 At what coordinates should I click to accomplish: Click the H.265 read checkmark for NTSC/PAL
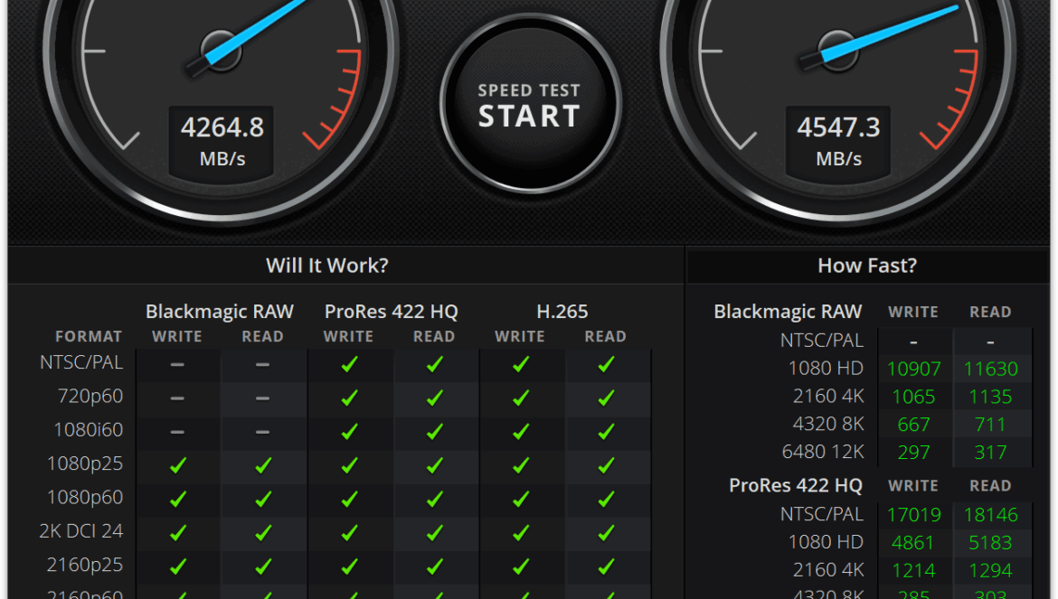coord(607,364)
